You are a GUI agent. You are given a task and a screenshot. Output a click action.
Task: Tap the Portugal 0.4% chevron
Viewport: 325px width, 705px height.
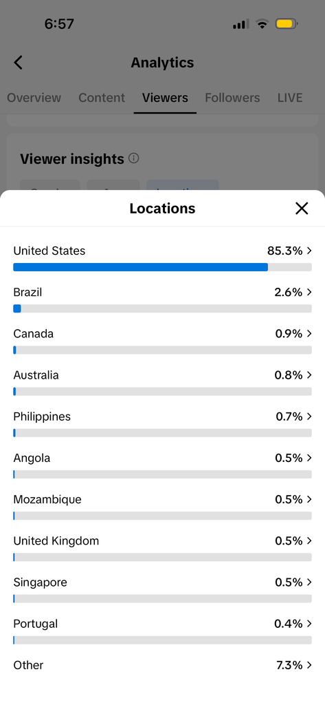pos(309,624)
